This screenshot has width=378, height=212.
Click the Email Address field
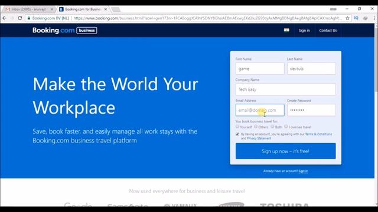(260, 110)
